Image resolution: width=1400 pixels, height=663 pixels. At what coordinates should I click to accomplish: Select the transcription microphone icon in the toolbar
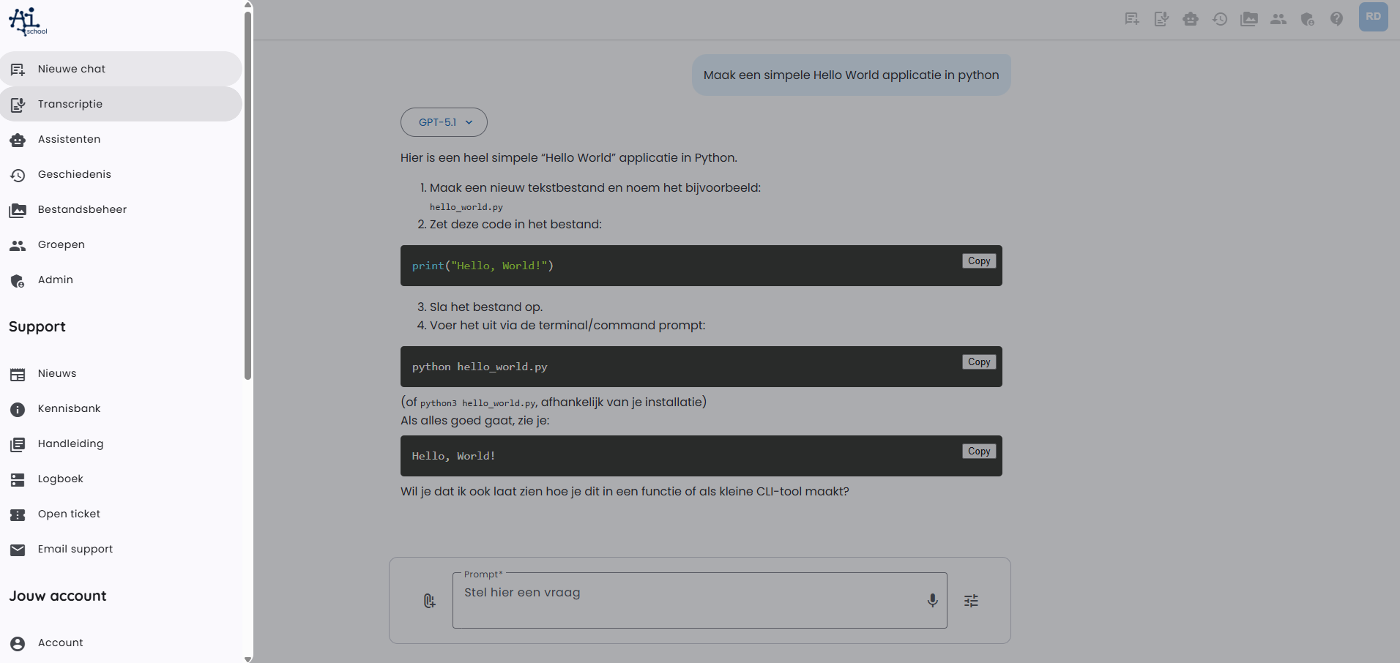coord(1161,19)
